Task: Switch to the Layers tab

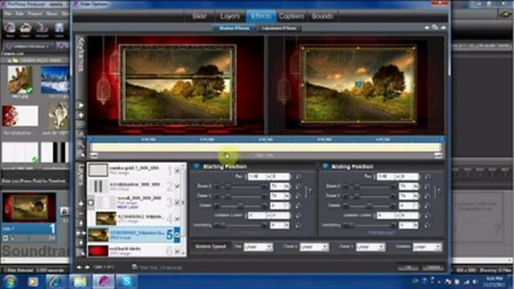Action: pos(230,16)
